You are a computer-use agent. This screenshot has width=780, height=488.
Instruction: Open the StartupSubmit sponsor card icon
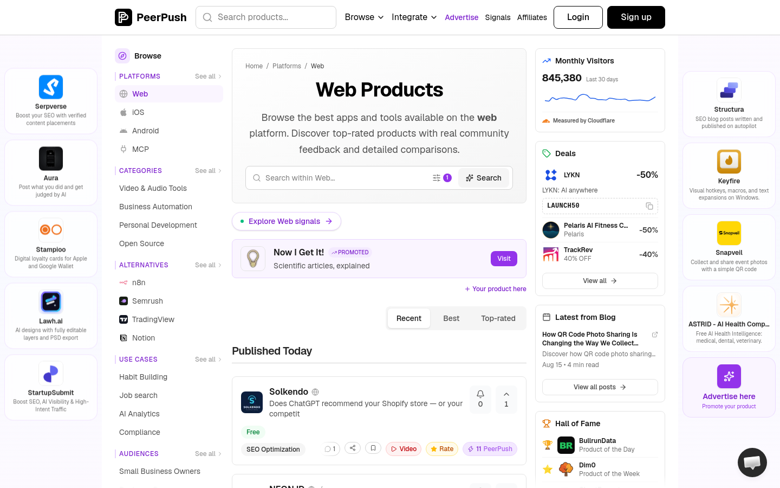tap(51, 374)
